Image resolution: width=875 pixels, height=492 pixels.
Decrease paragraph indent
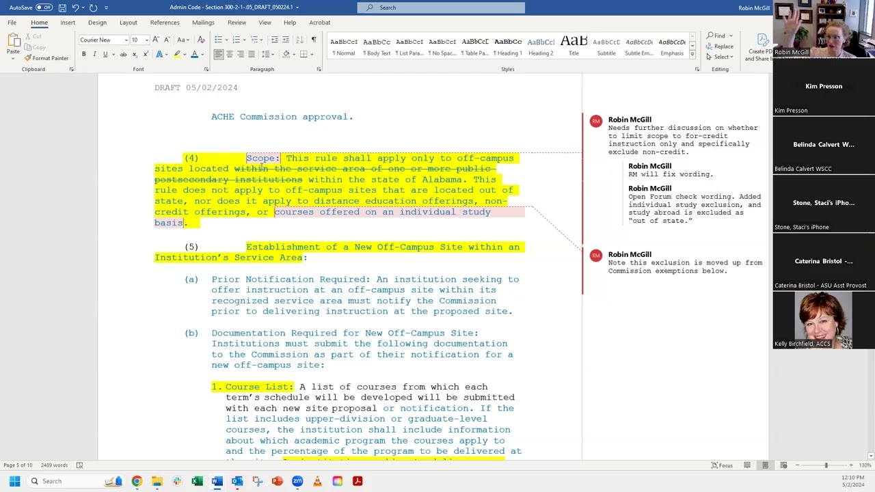(274, 40)
